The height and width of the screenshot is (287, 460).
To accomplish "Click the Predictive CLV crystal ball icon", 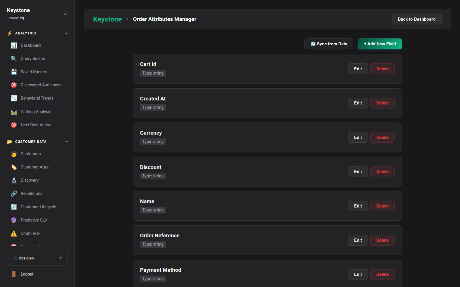I will tap(14, 220).
